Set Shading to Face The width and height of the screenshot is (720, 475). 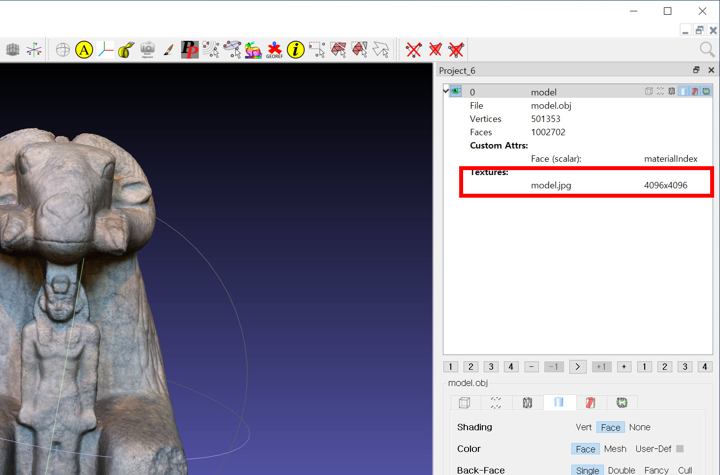click(x=611, y=427)
